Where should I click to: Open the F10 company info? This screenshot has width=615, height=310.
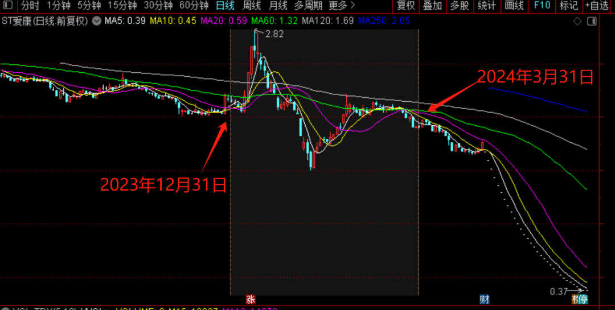tap(542, 6)
